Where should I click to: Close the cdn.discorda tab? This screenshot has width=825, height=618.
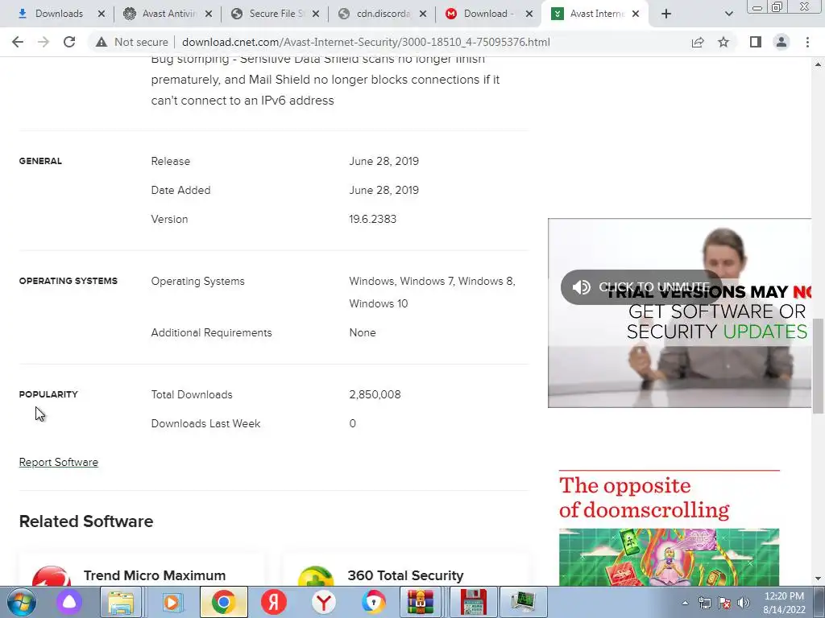(423, 14)
